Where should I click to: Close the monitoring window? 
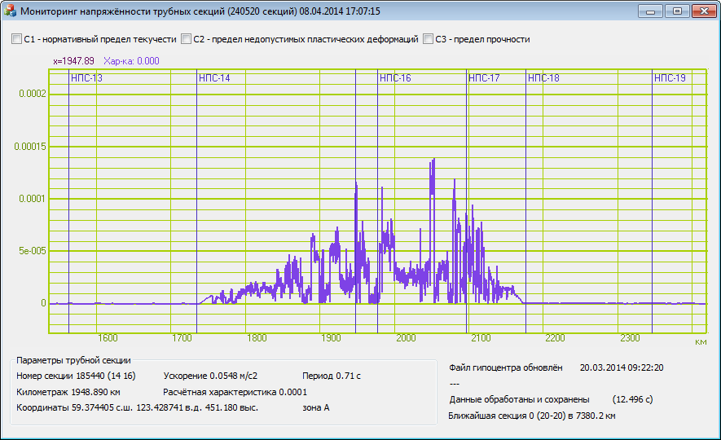(704, 11)
